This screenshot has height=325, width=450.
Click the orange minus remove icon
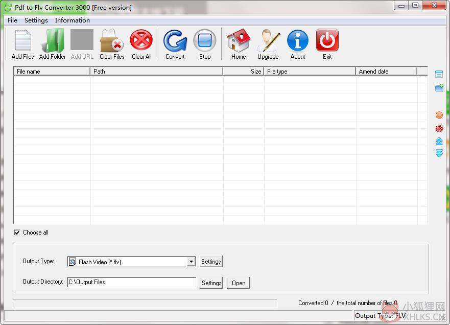click(x=439, y=115)
